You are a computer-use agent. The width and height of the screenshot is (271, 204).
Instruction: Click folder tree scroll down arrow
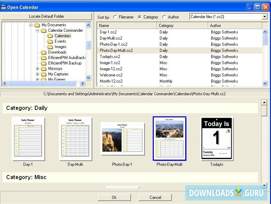click(x=88, y=77)
